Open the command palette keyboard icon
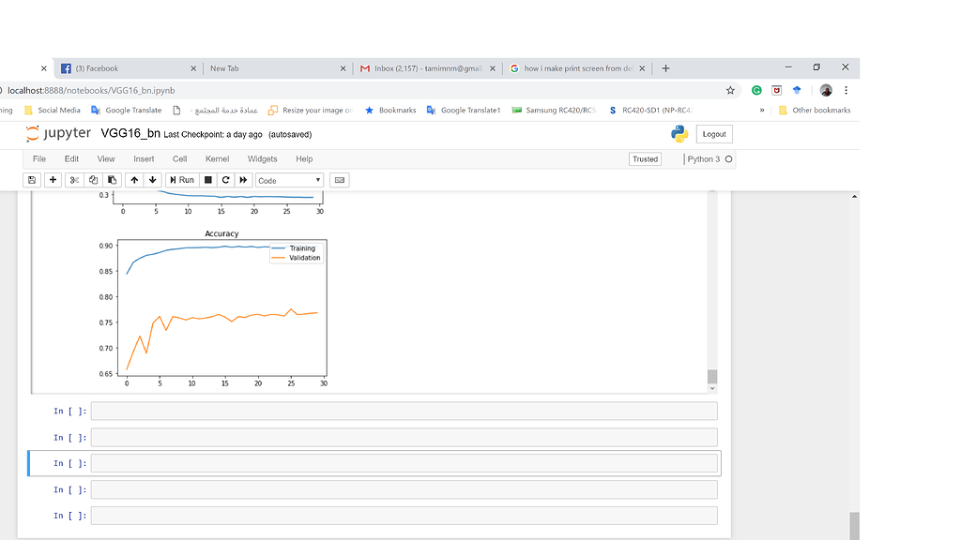Viewport: 961px width, 540px height. (x=339, y=180)
